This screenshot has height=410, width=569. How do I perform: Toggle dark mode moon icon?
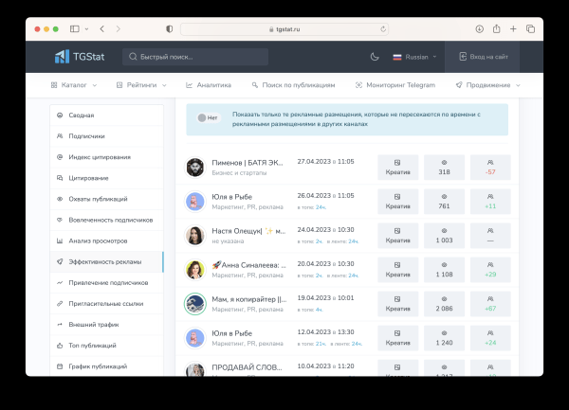[375, 57]
